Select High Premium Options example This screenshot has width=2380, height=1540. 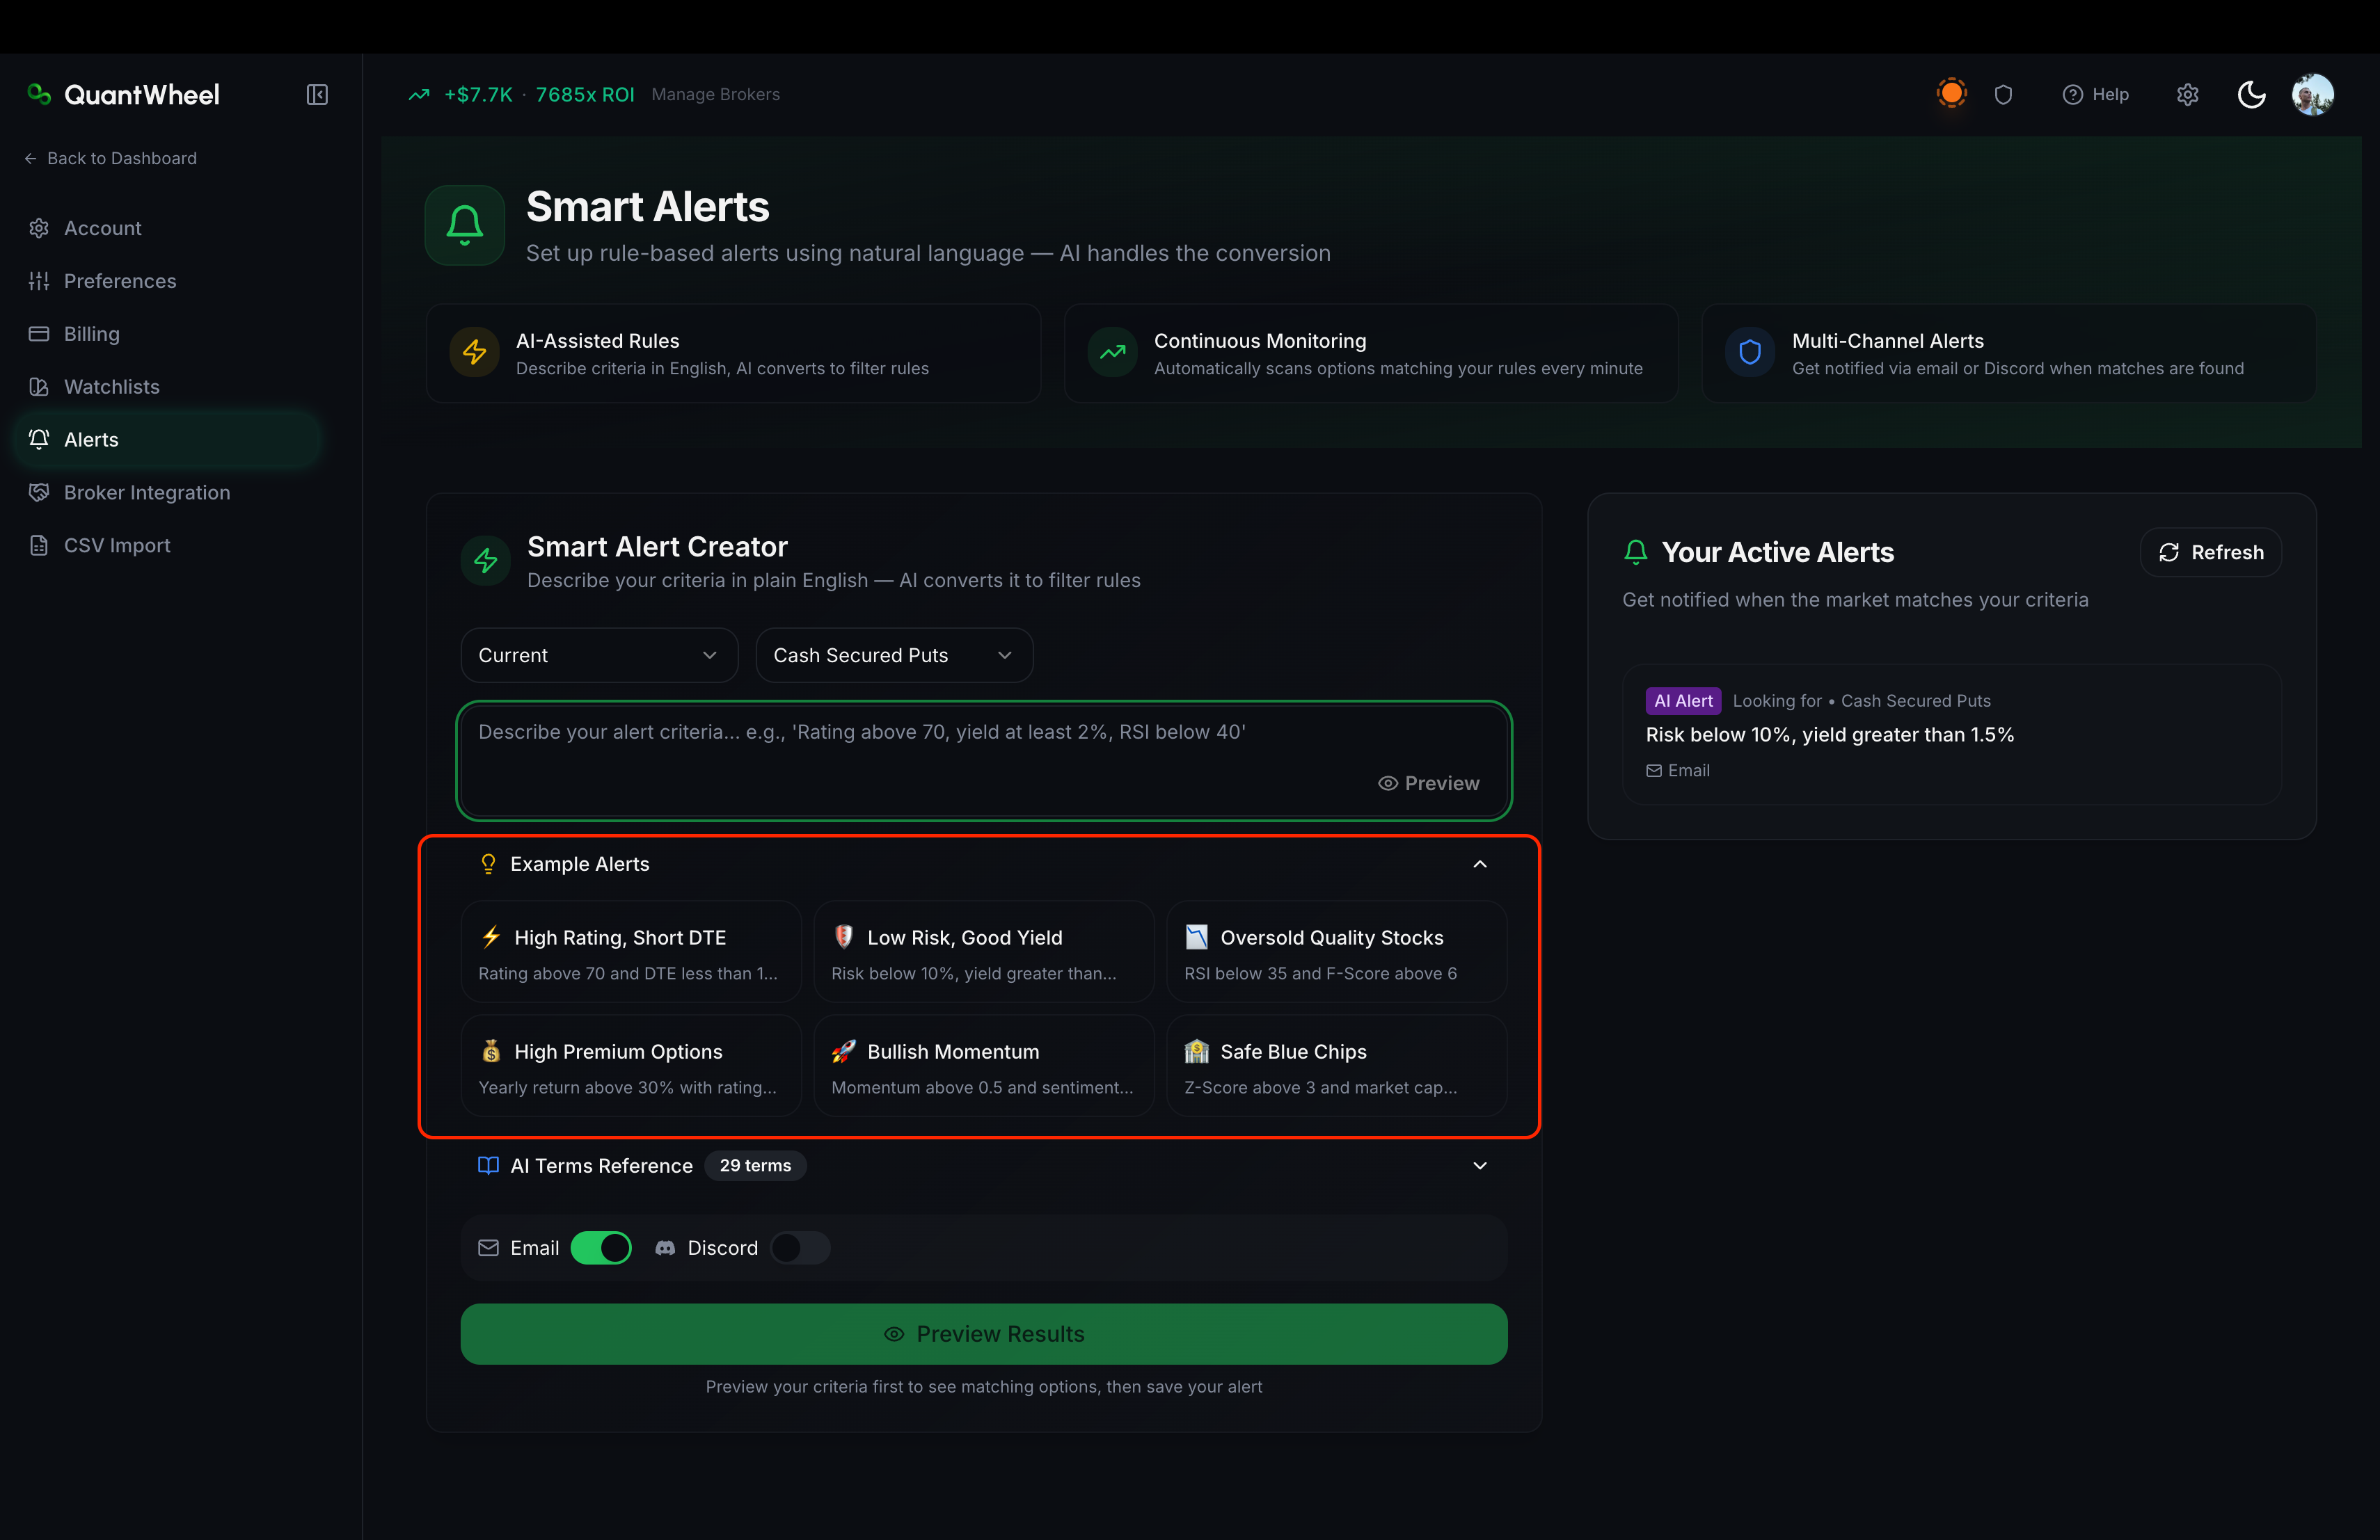[631, 1066]
